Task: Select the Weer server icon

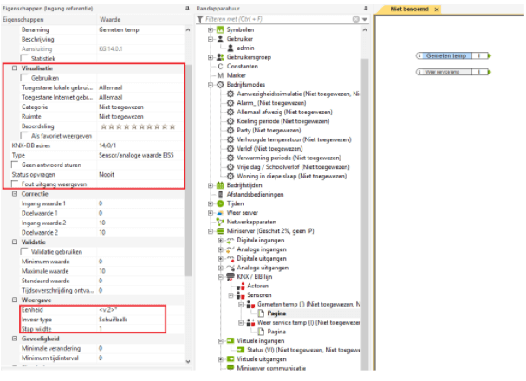Action: click(218, 212)
